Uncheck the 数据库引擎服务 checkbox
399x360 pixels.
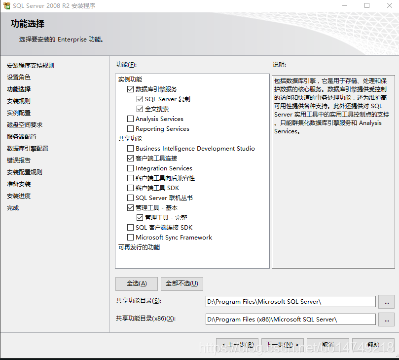tap(130, 89)
